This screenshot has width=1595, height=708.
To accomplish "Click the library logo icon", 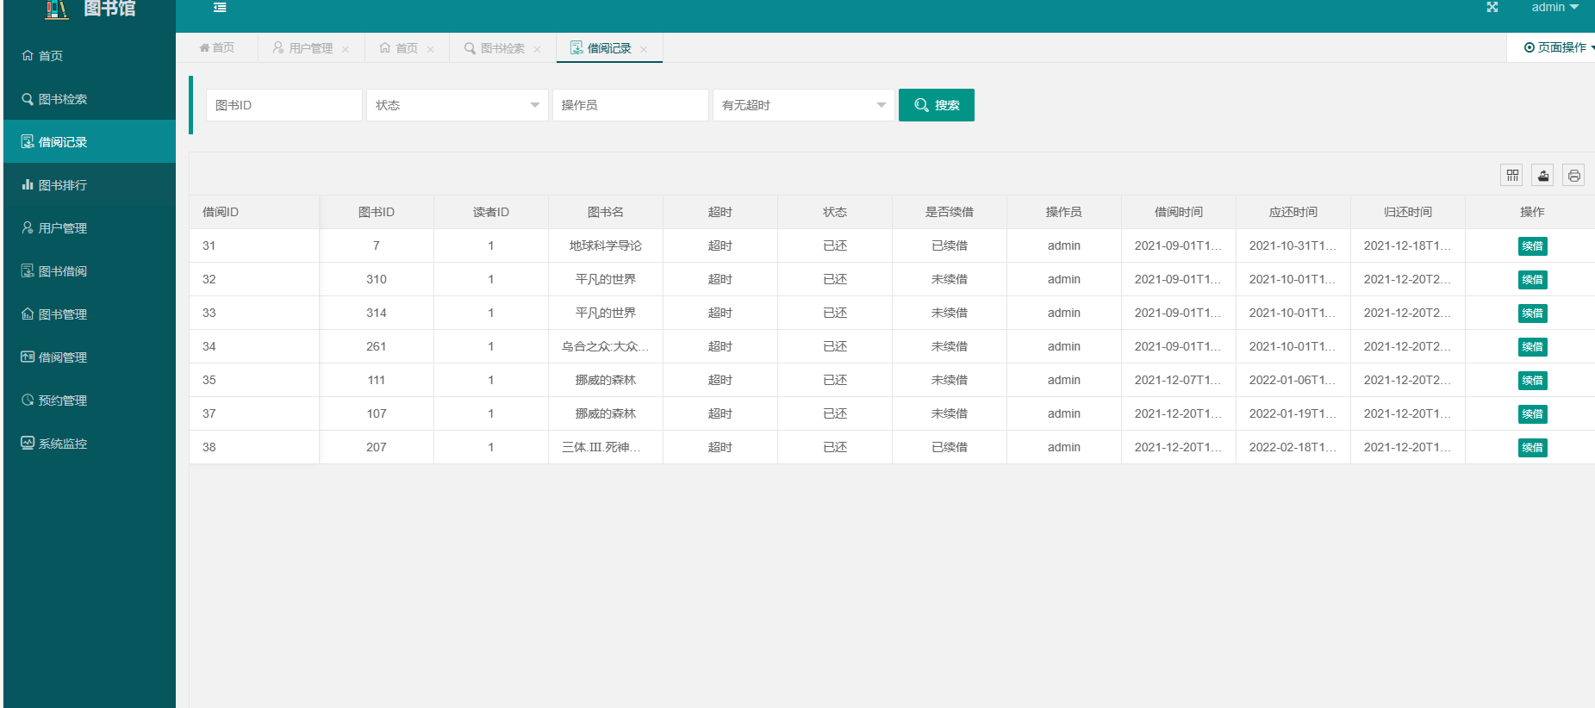I will pyautogui.click(x=57, y=9).
